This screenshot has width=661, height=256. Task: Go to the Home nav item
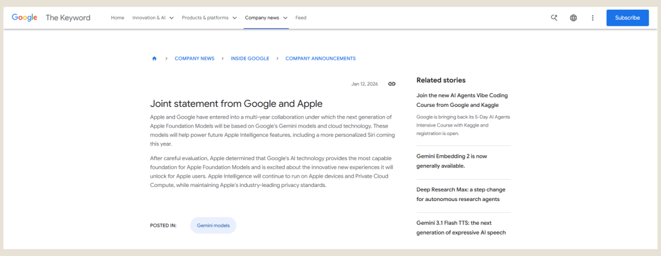coord(118,18)
